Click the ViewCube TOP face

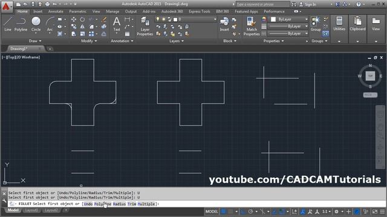tap(370, 76)
